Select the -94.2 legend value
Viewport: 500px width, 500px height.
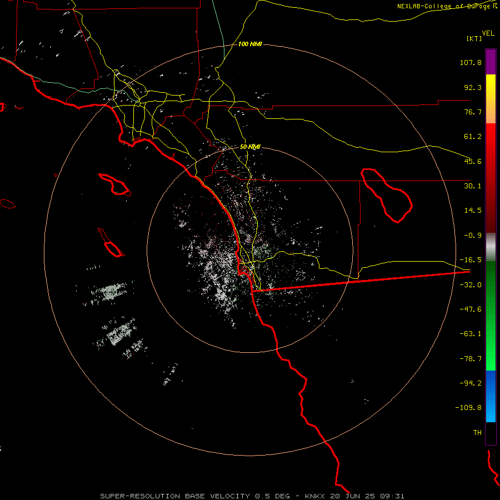coord(471,383)
